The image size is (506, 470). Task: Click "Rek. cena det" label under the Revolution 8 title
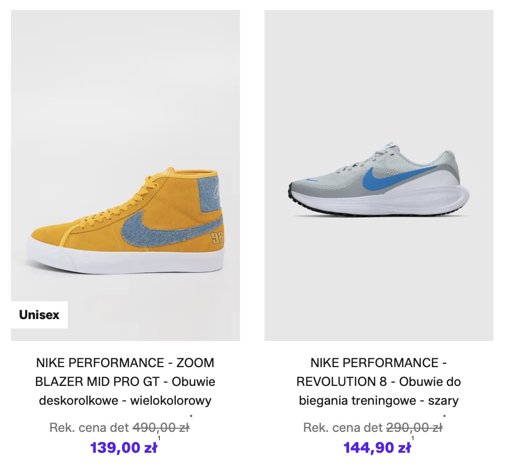(343, 428)
